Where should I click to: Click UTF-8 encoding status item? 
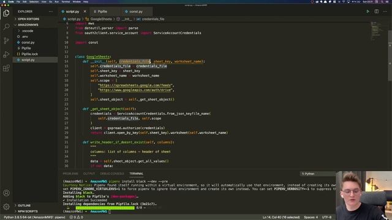326,218
